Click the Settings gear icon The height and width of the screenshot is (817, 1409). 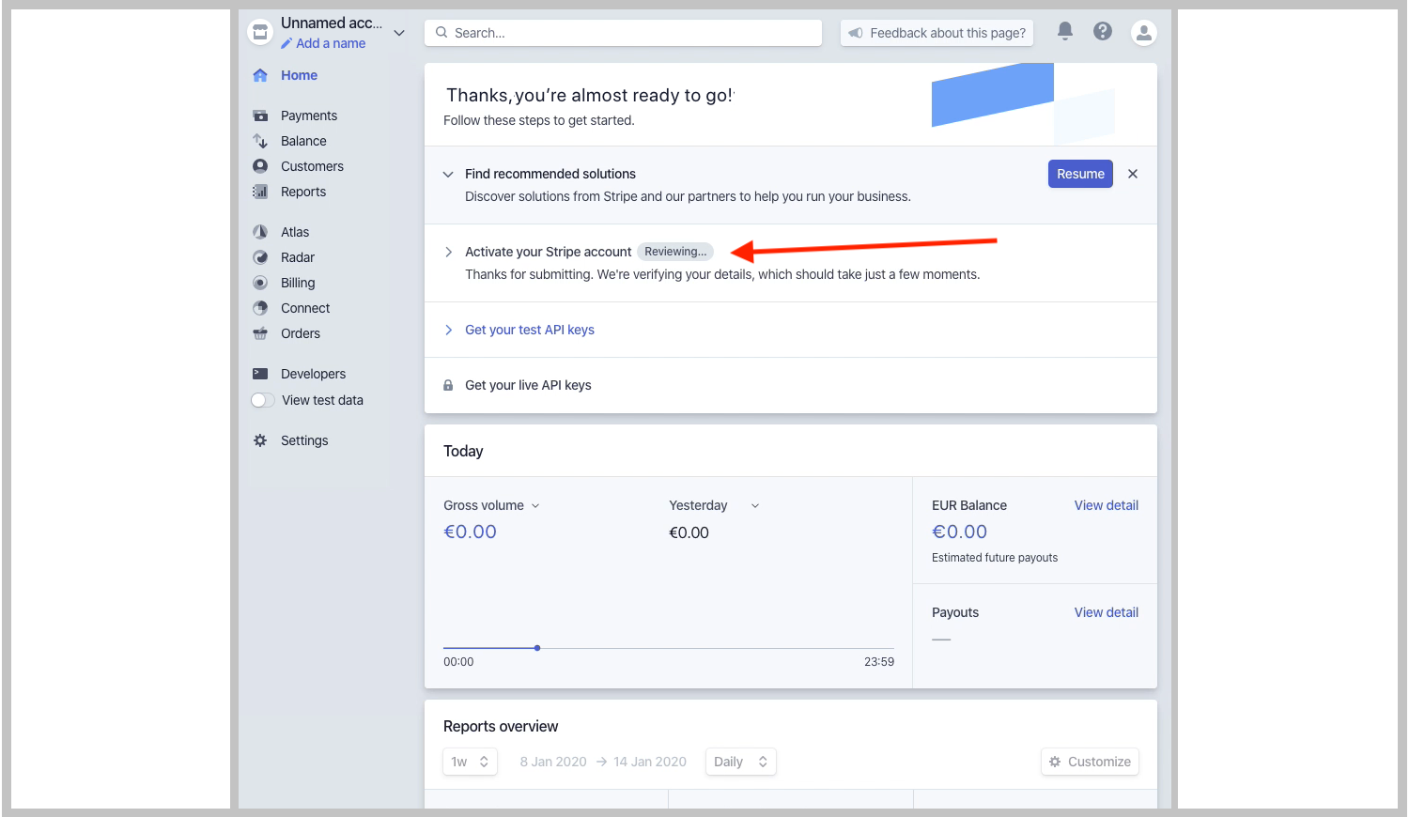point(260,440)
